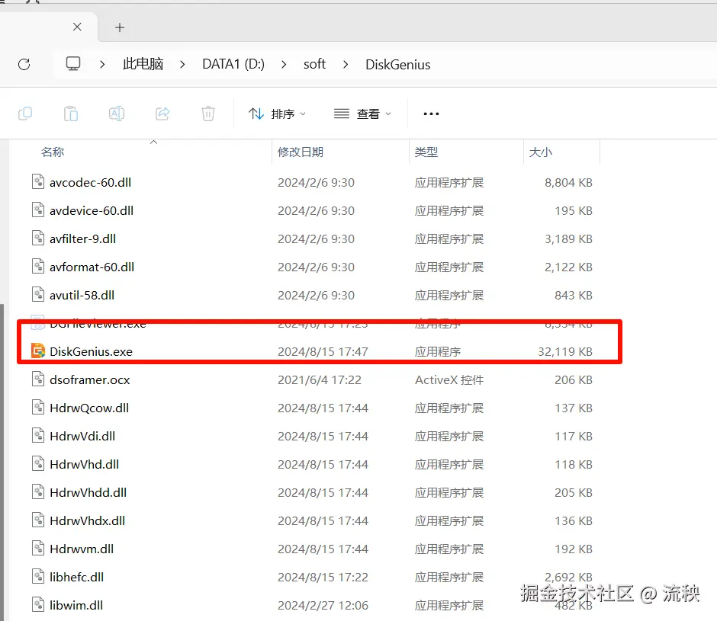Click the HdrwVhdx.dll file icon
The width and height of the screenshot is (717, 621).
pyautogui.click(x=38, y=520)
